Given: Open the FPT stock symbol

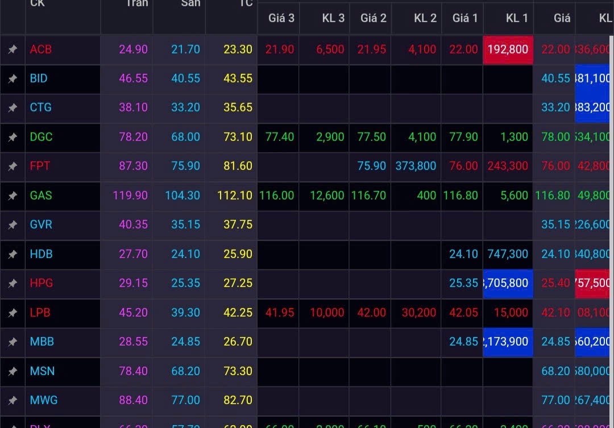Looking at the screenshot, I should point(40,166).
